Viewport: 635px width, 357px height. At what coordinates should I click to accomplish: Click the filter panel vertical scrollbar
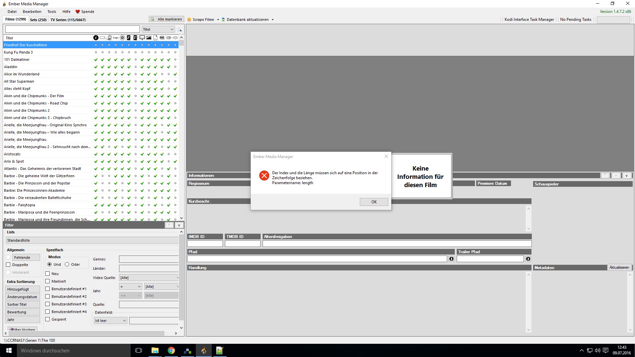(181, 280)
